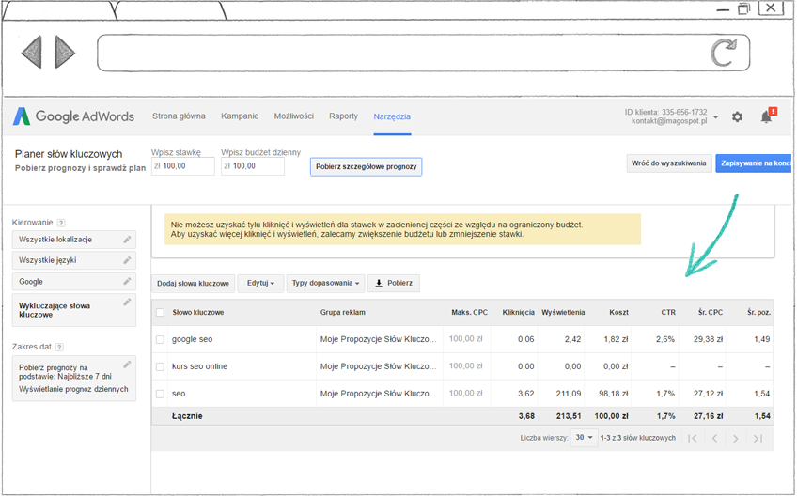Click the cost value 98,18 zł
This screenshot has width=797, height=497.
[x=614, y=394]
